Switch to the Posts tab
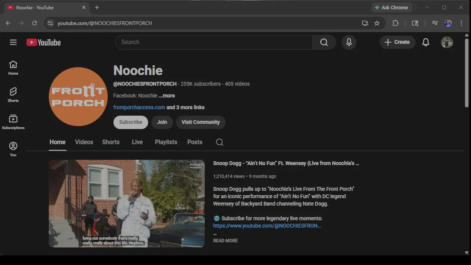Image resolution: width=471 pixels, height=265 pixels. tap(195, 142)
